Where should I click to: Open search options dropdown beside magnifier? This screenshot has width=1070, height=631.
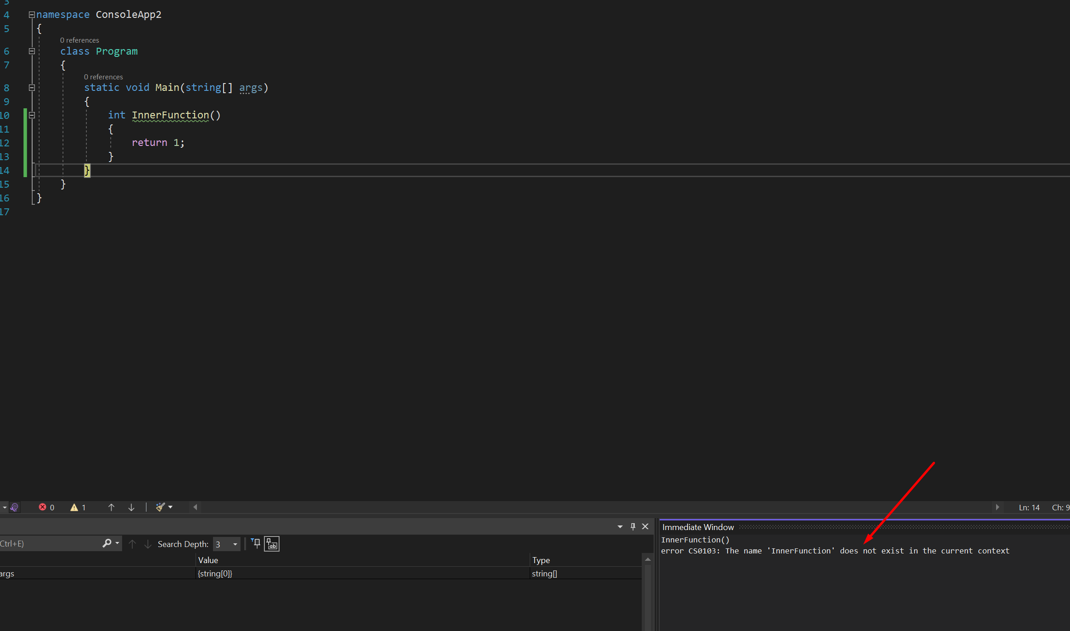118,543
